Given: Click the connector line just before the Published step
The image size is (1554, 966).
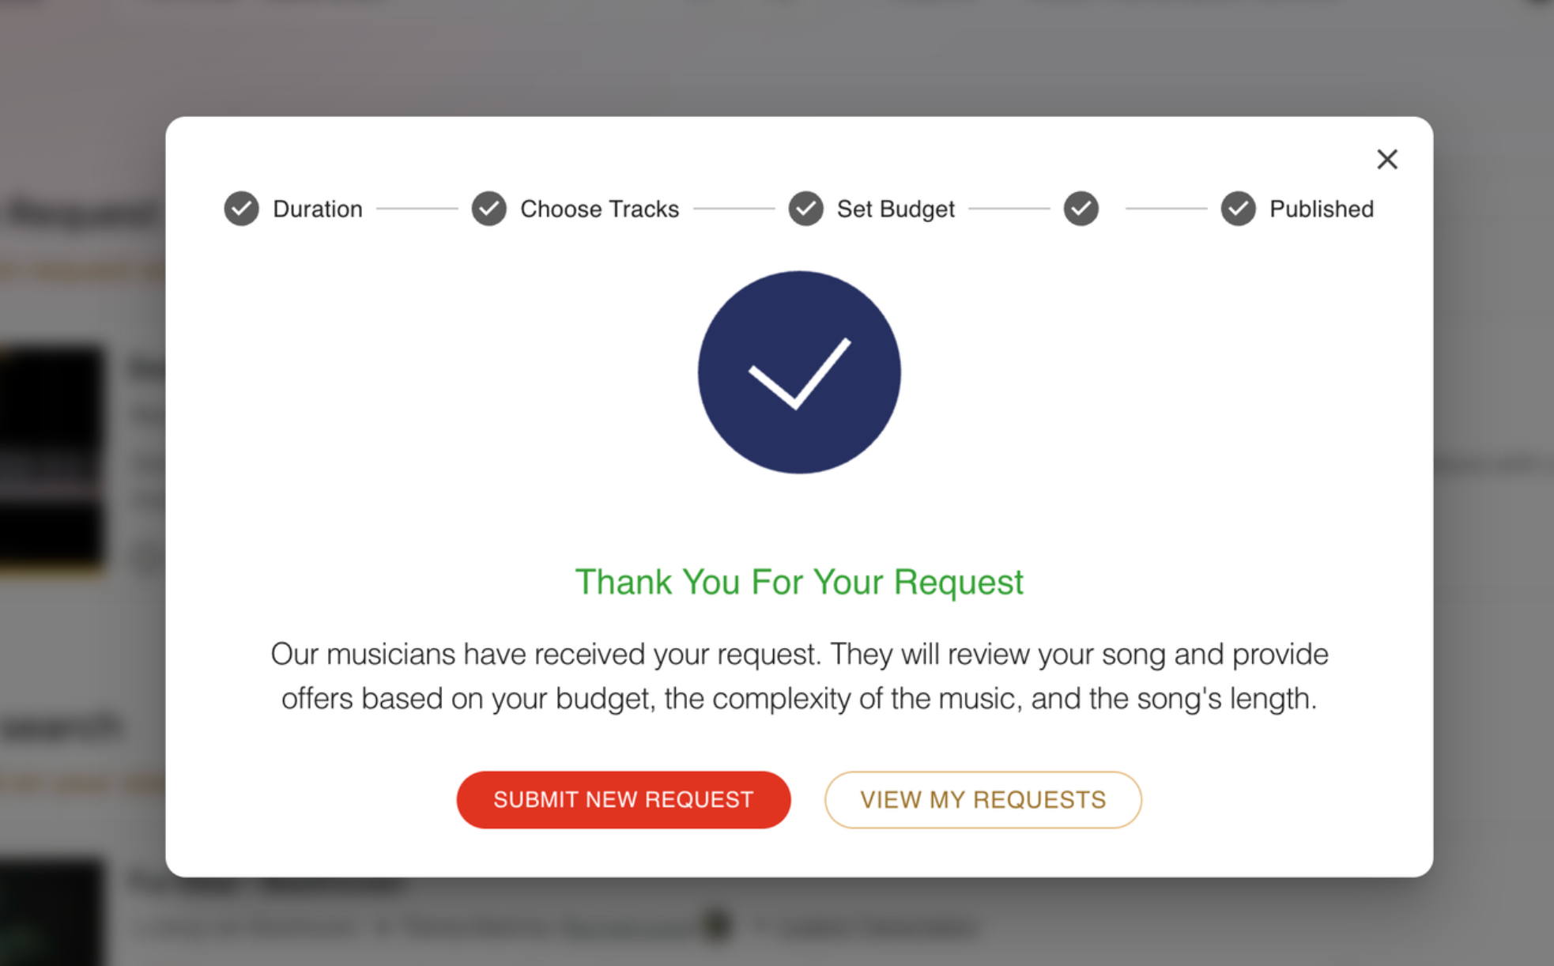Looking at the screenshot, I should (x=1166, y=209).
